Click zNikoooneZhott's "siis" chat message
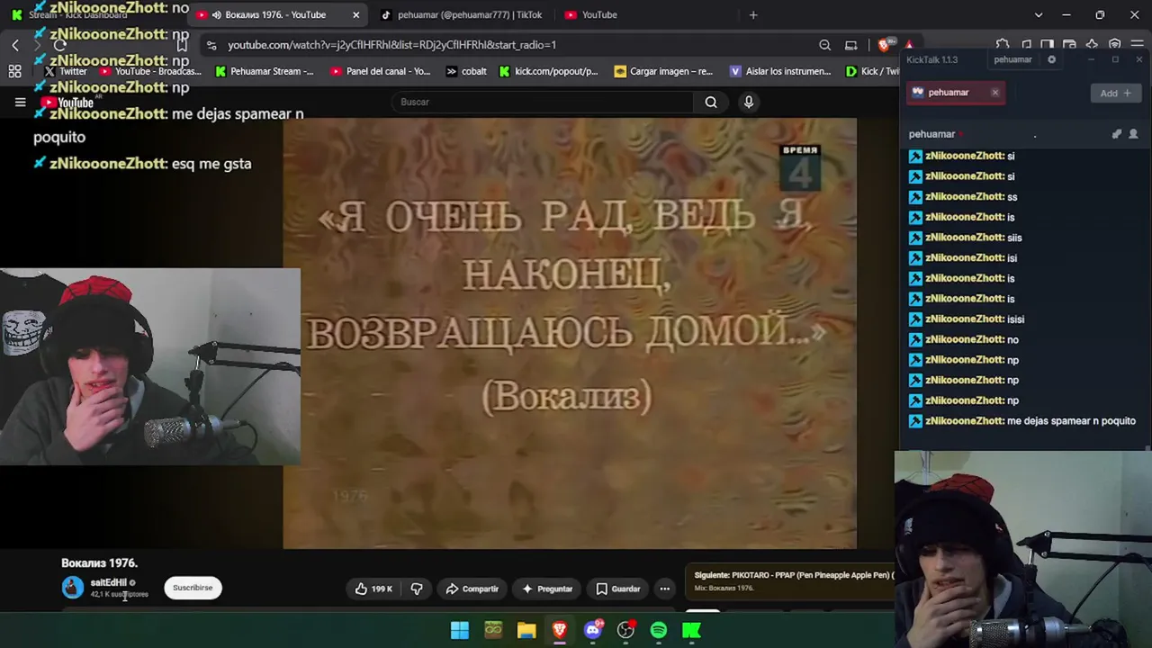1152x648 pixels. pyautogui.click(x=1014, y=238)
